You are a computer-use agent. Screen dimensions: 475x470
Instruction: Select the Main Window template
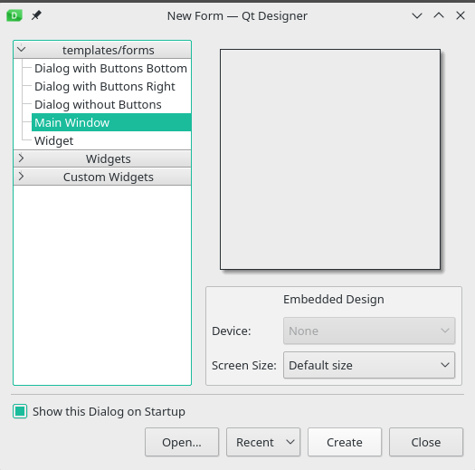click(x=111, y=122)
